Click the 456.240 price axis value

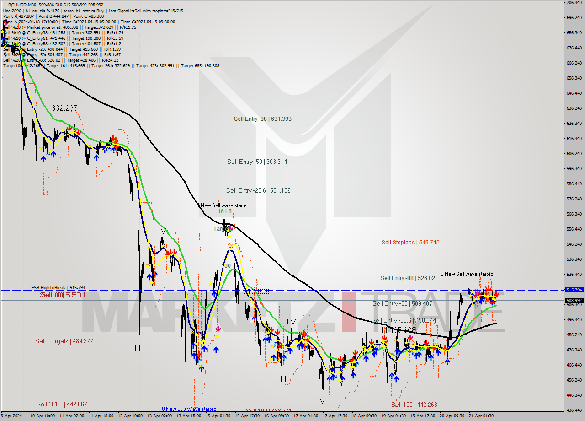574,380
